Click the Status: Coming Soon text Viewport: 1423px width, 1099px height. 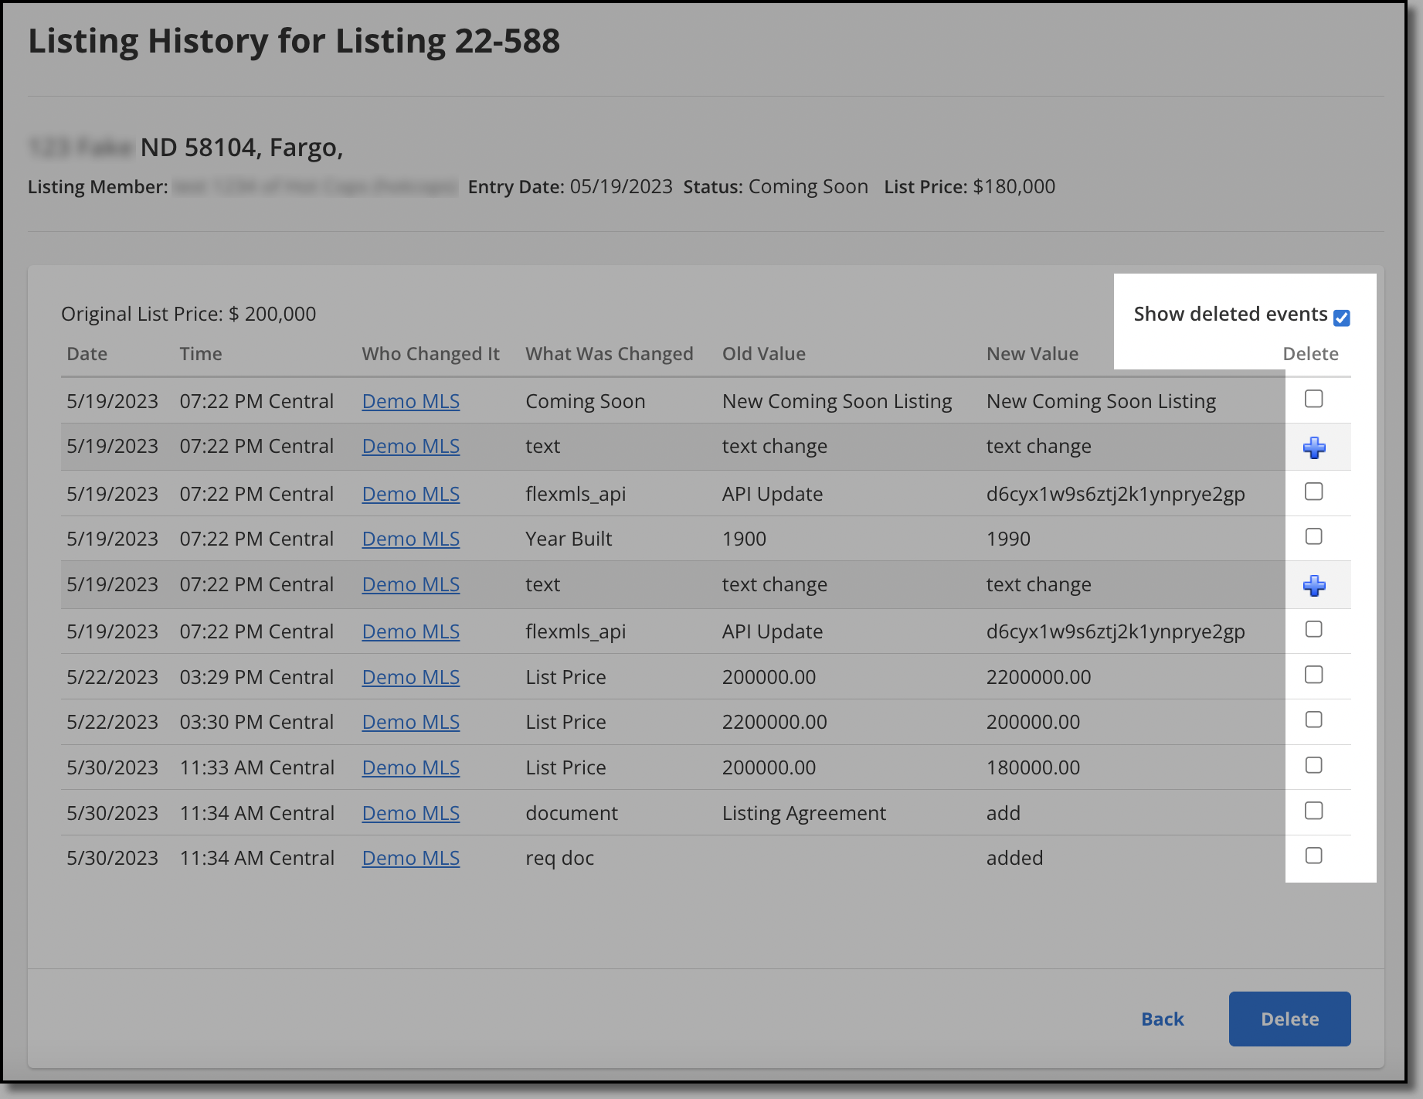coord(776,186)
